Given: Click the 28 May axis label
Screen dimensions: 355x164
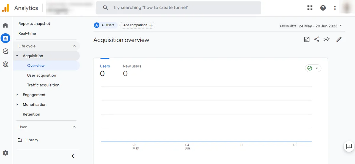Looking at the screenshot, I should coord(135,147).
